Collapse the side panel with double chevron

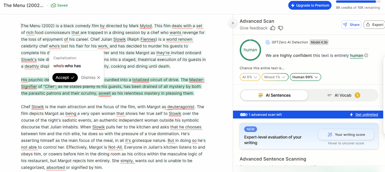233,23
